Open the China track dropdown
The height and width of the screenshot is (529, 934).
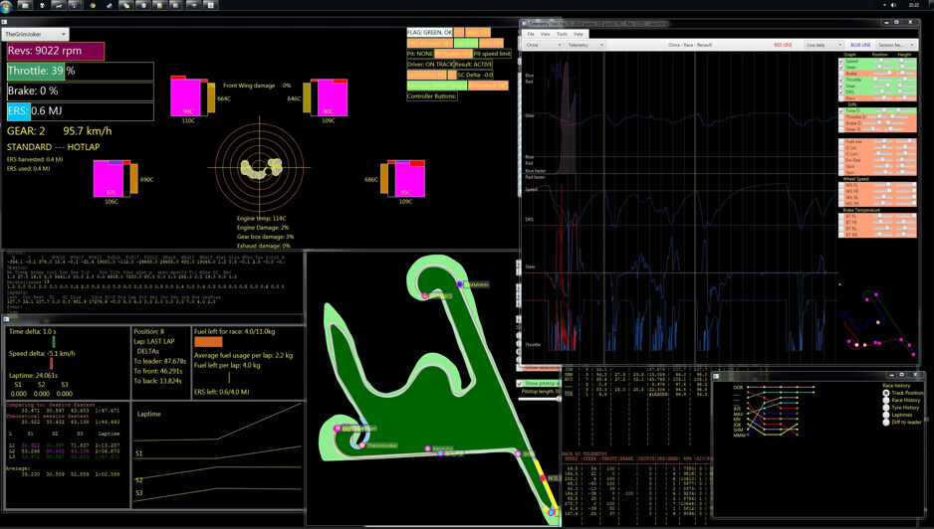544,45
